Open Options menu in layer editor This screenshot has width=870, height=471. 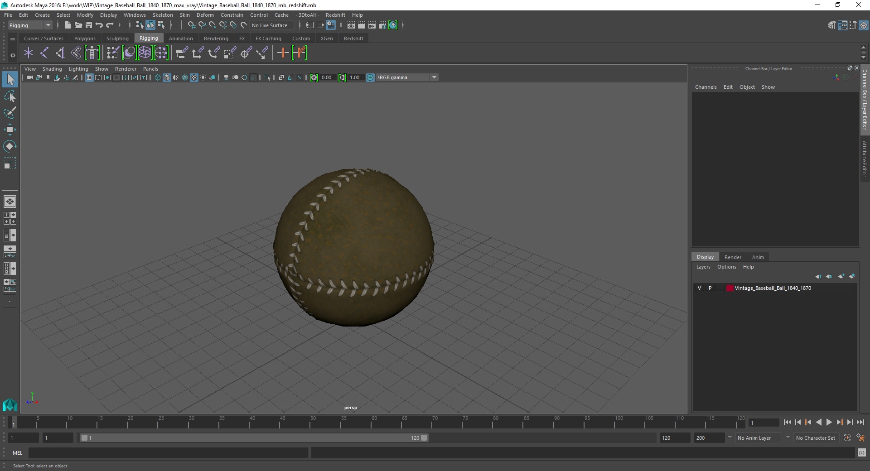[x=726, y=267]
